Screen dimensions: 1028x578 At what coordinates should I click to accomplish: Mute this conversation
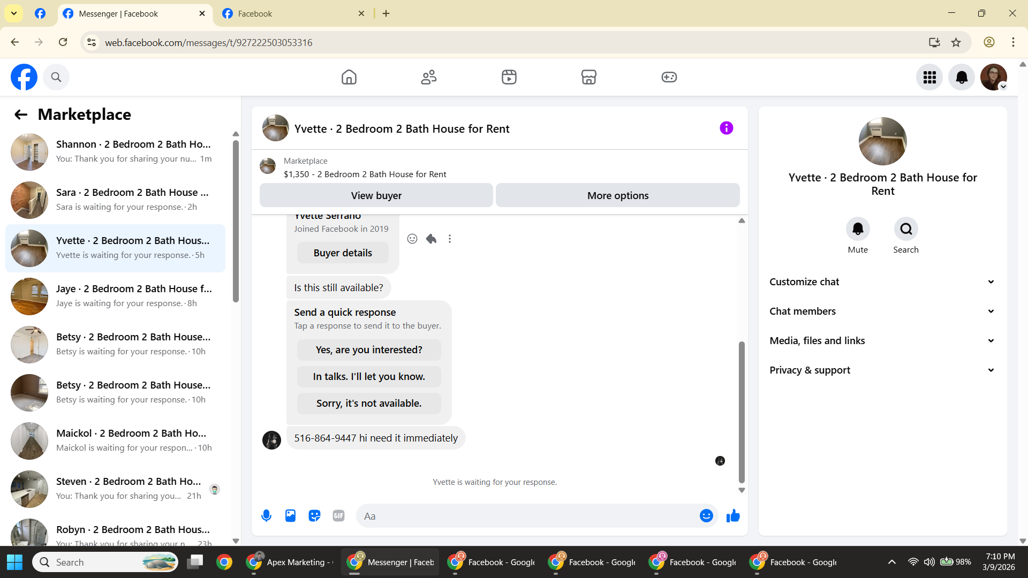point(858,229)
